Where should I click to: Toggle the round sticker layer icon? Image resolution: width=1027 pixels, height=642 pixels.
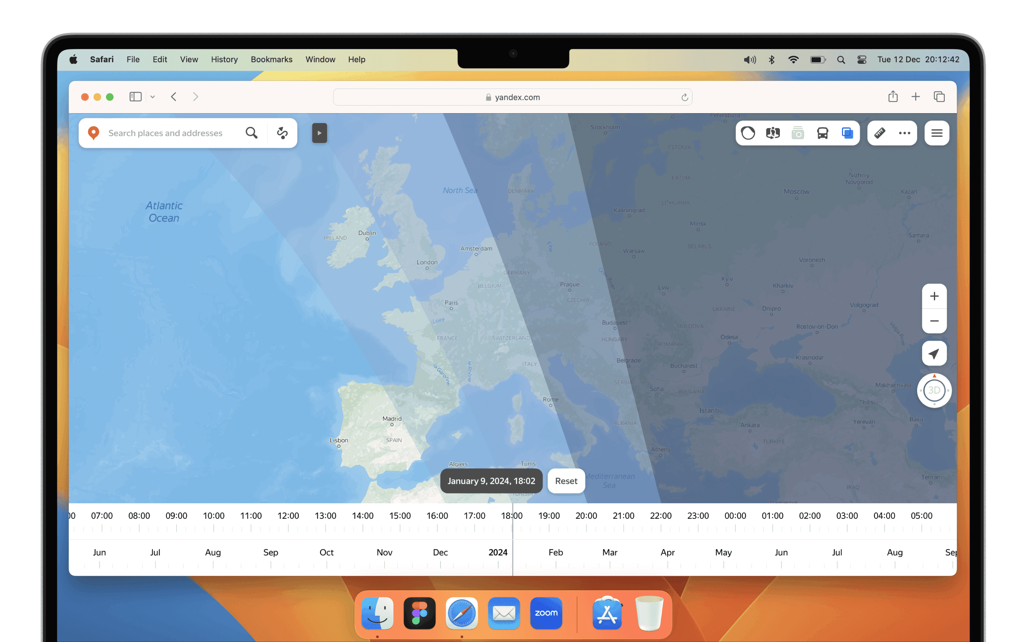(748, 133)
